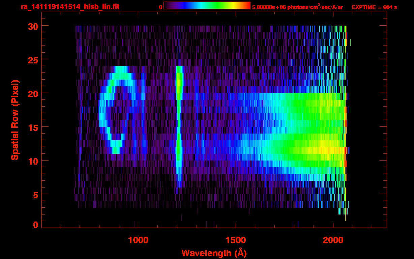The width and height of the screenshot is (414, 259).
Task: Click the x-axis tick label 2000
Action: tap(333, 240)
